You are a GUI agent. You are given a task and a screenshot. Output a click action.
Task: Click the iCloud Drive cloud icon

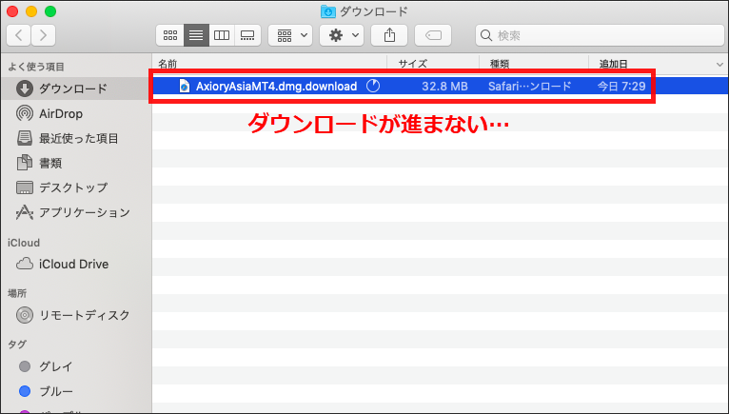[x=25, y=265]
